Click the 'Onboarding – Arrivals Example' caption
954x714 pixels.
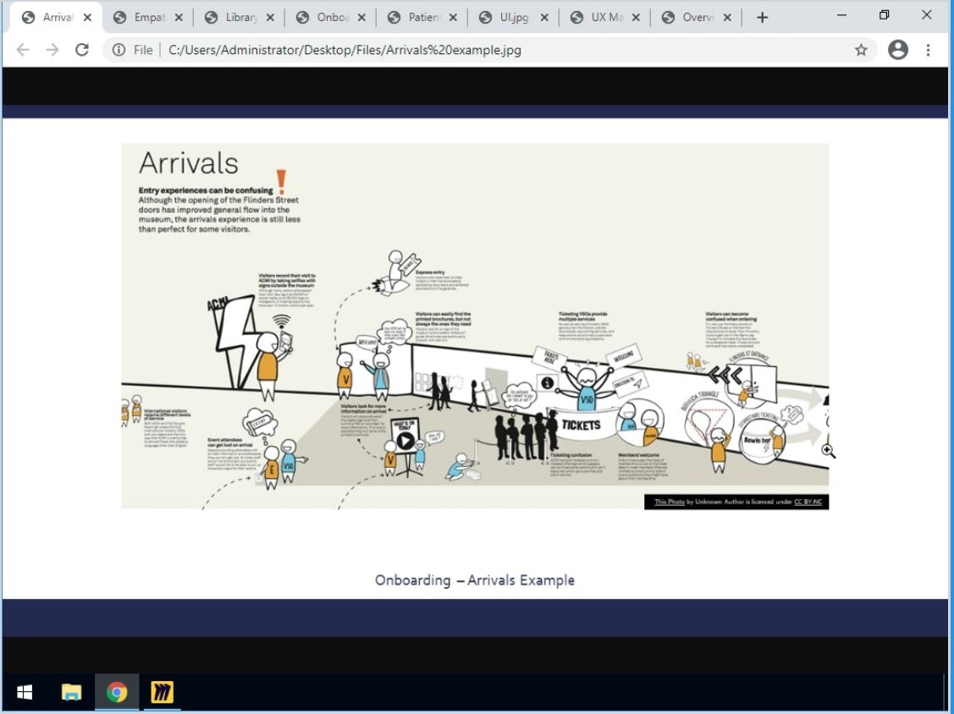pyautogui.click(x=475, y=580)
